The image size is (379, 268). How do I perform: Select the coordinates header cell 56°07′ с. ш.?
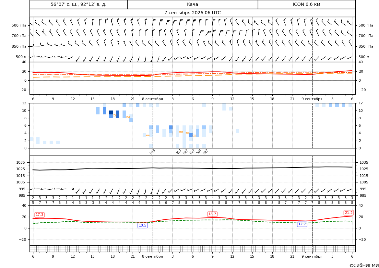pyautogui.click(x=78, y=4)
